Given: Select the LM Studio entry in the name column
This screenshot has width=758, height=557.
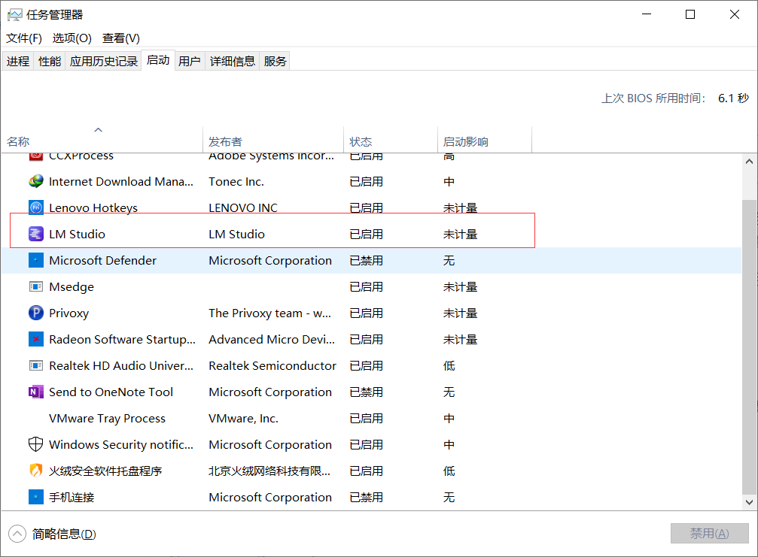Looking at the screenshot, I should (x=77, y=234).
